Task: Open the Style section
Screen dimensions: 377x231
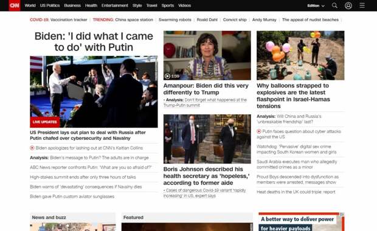Action: [137, 5]
